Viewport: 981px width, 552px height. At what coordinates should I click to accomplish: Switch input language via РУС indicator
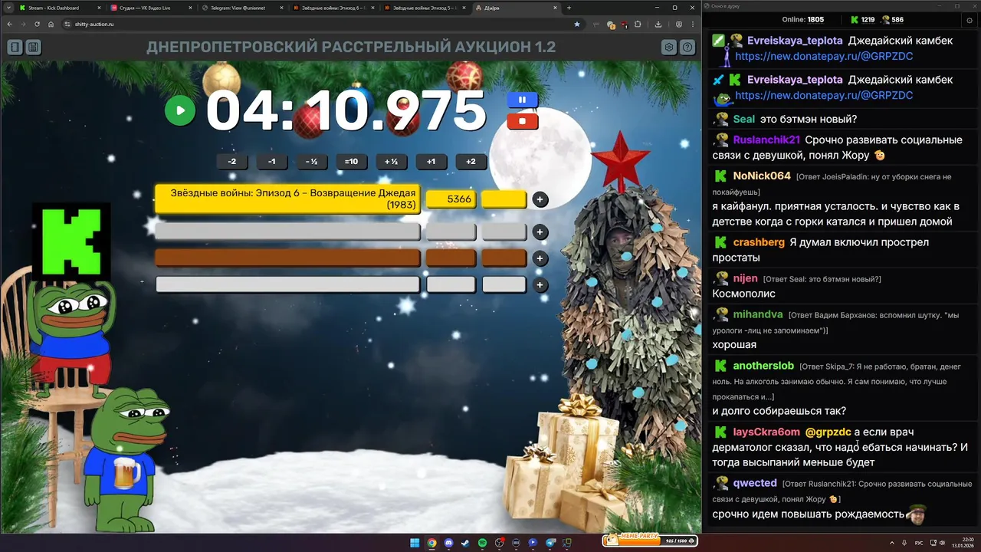pos(919,543)
